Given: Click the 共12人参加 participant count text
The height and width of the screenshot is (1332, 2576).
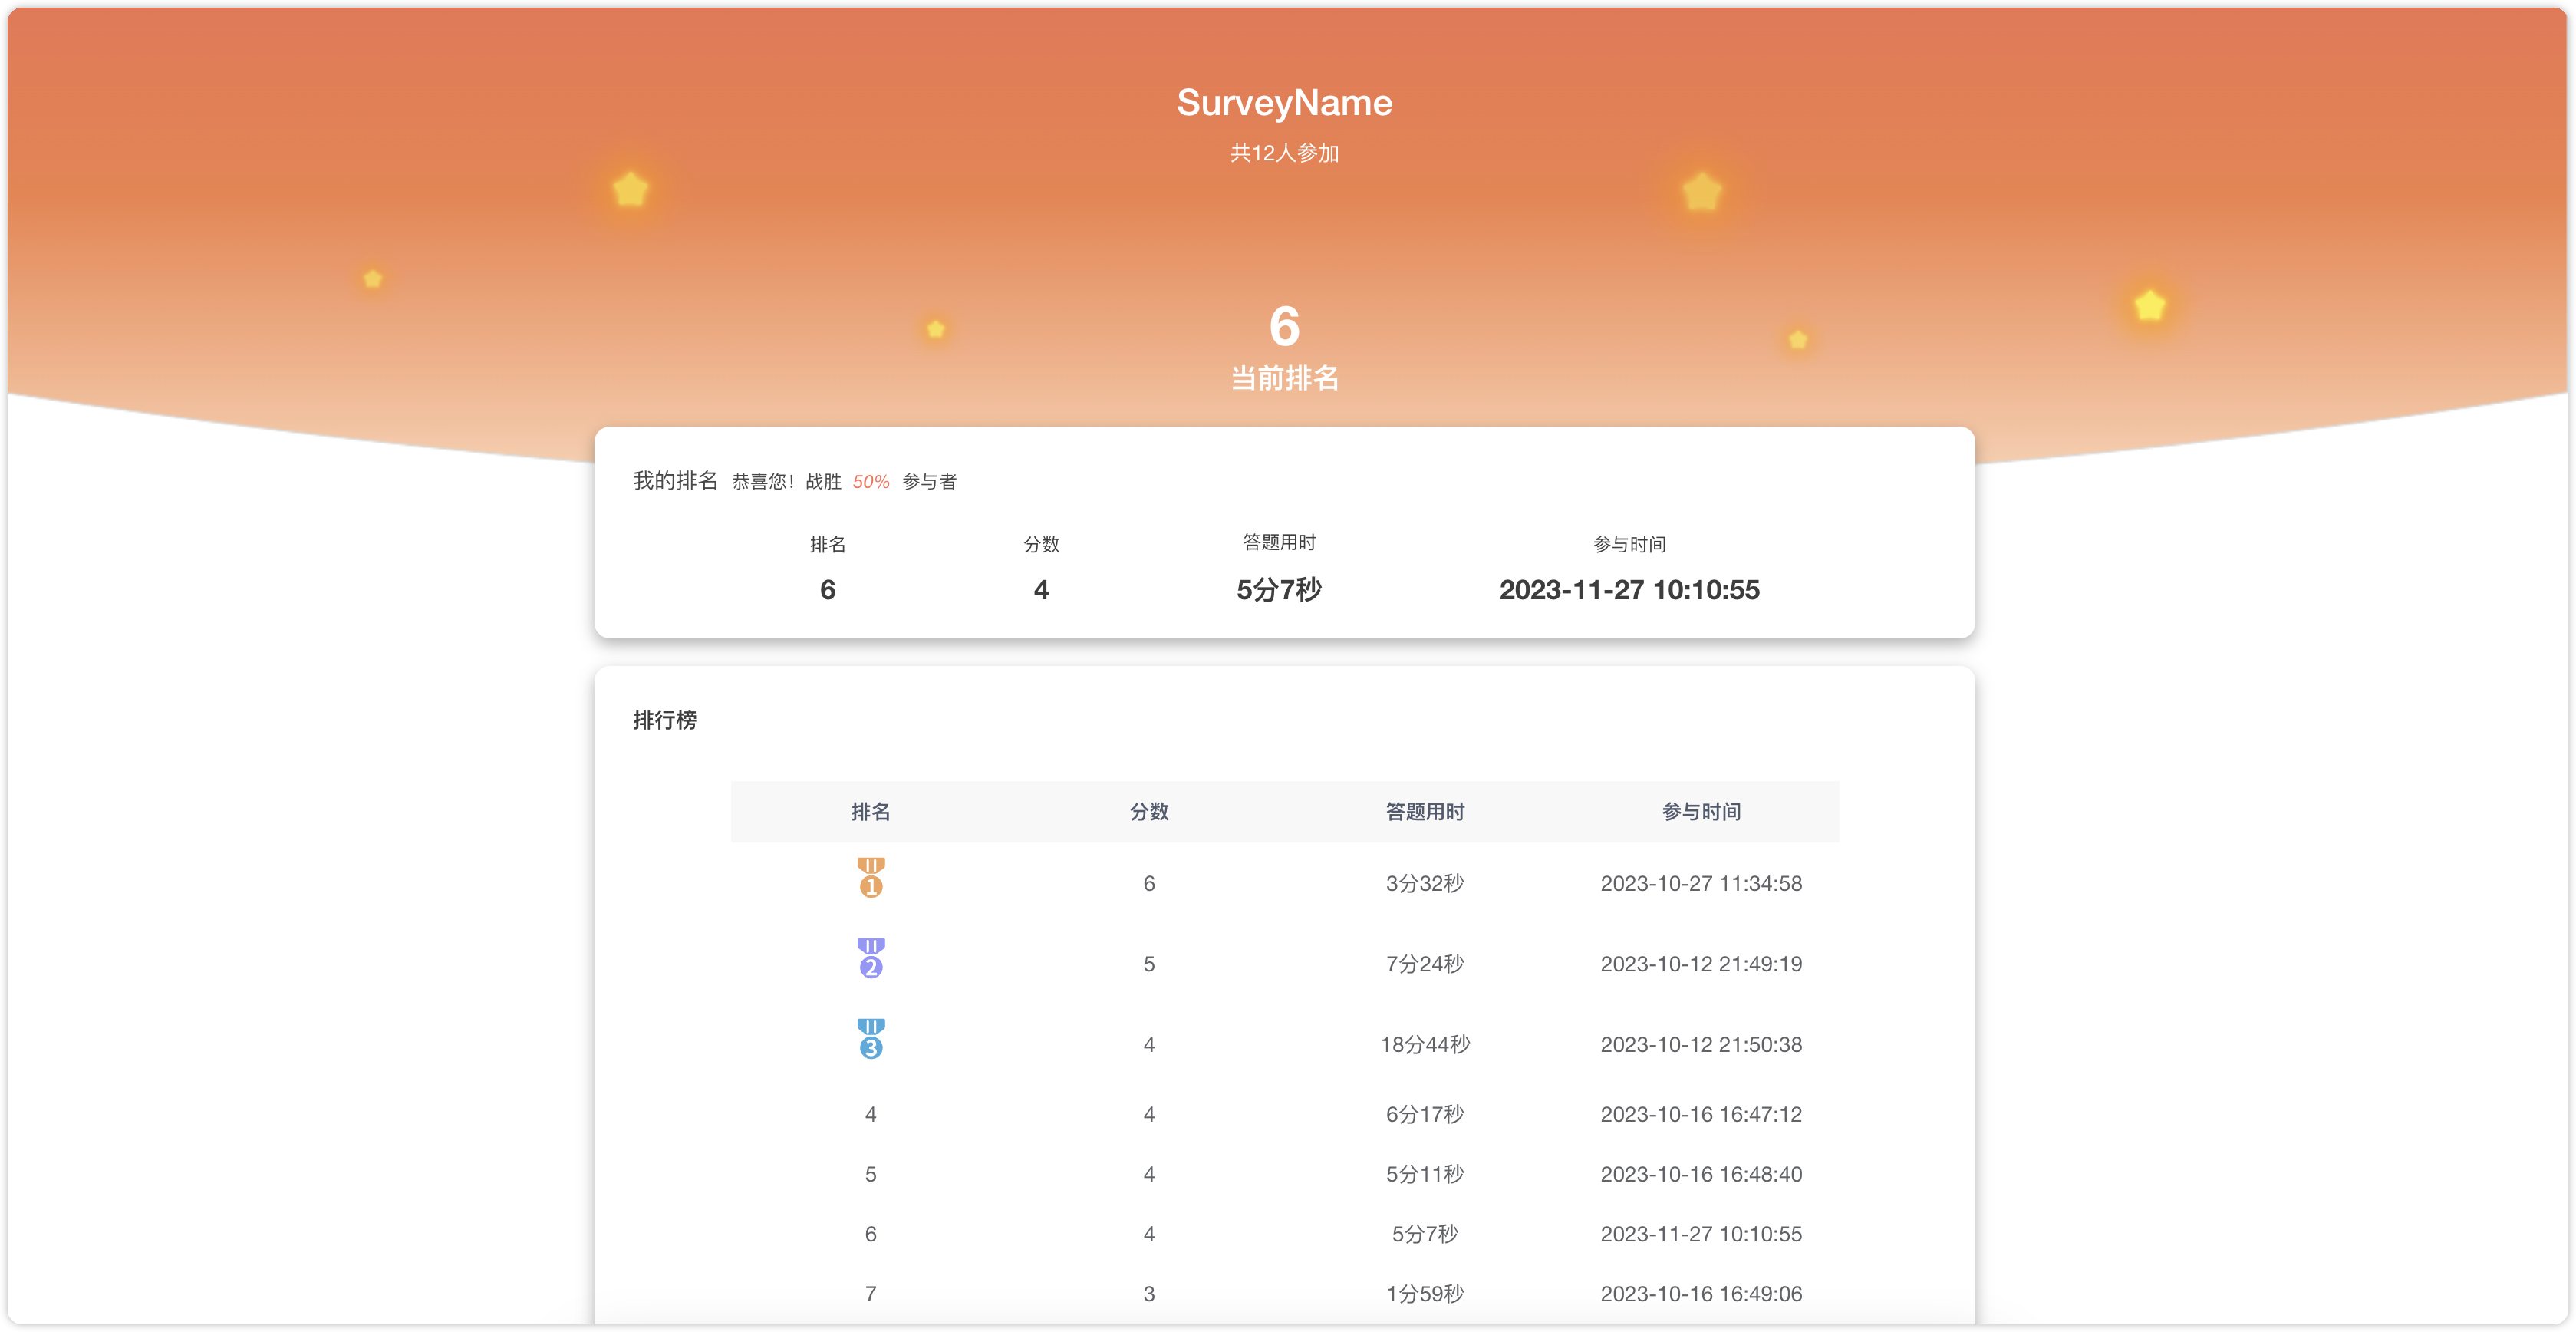Looking at the screenshot, I should [x=1285, y=154].
